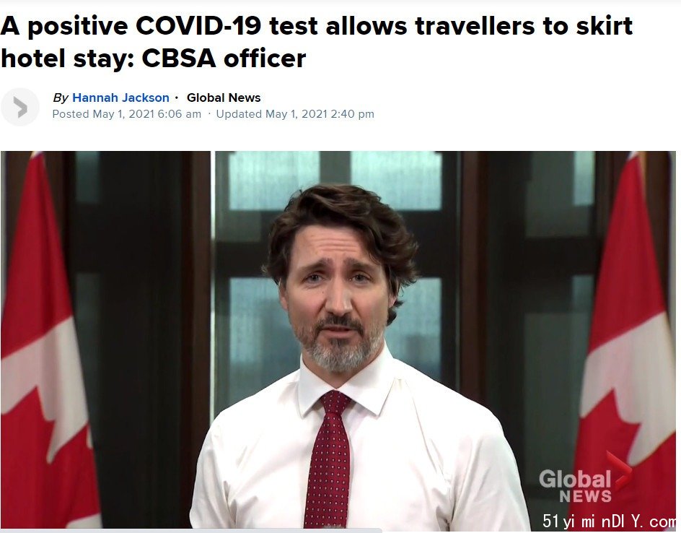Click the 51yiminDIY.com watermark text

[x=608, y=520]
